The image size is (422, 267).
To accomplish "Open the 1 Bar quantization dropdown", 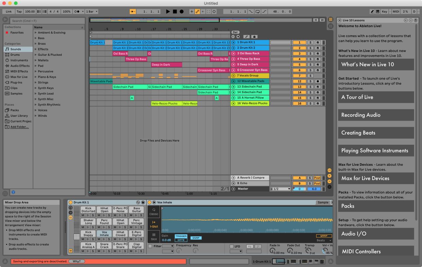I will click(x=92, y=12).
